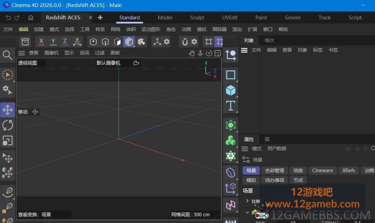375x223 pixels.
Task: Open the asset browser box icon
Action: tap(25, 42)
